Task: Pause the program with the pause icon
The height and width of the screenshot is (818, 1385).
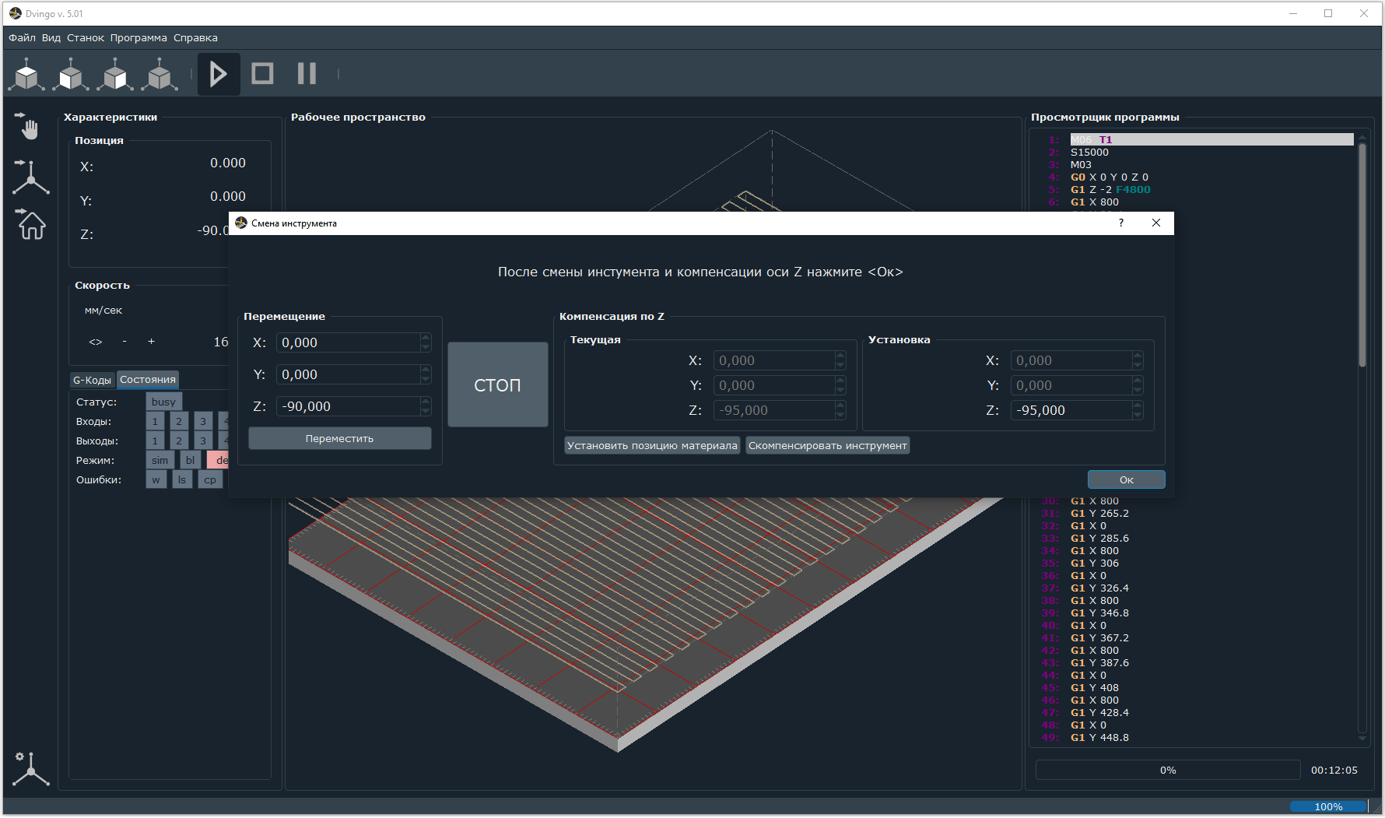Action: (307, 74)
